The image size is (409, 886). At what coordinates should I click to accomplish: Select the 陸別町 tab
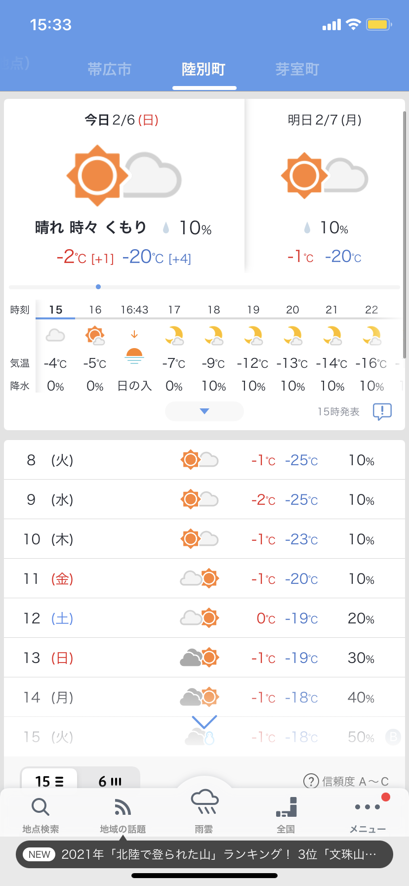[204, 69]
